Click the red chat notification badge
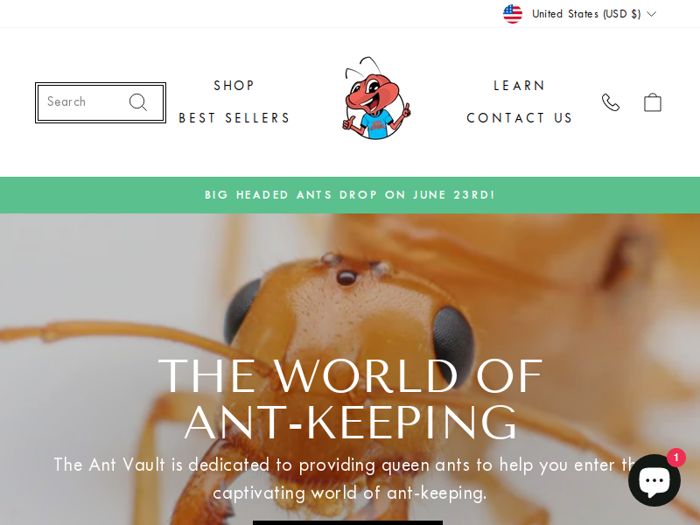This screenshot has width=700, height=525. (x=675, y=458)
